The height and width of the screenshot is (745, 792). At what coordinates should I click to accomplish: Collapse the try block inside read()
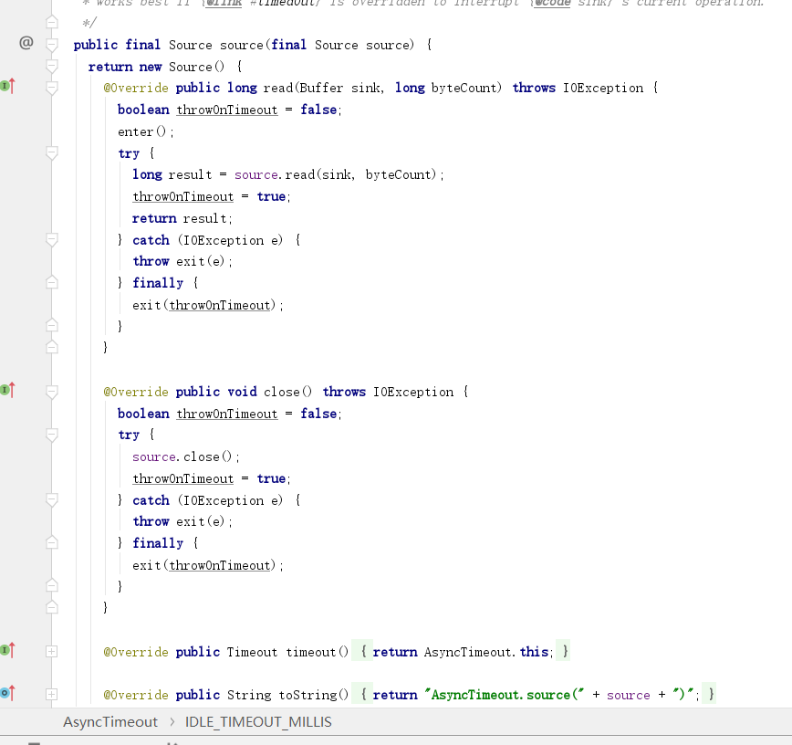pos(52,152)
